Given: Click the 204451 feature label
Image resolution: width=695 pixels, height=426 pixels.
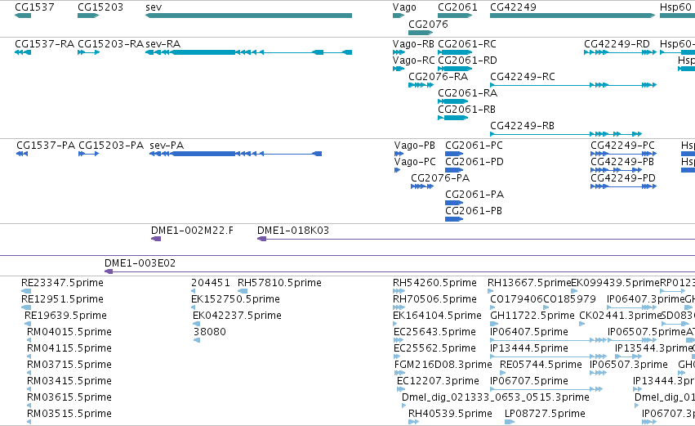Looking at the screenshot, I should point(211,283).
